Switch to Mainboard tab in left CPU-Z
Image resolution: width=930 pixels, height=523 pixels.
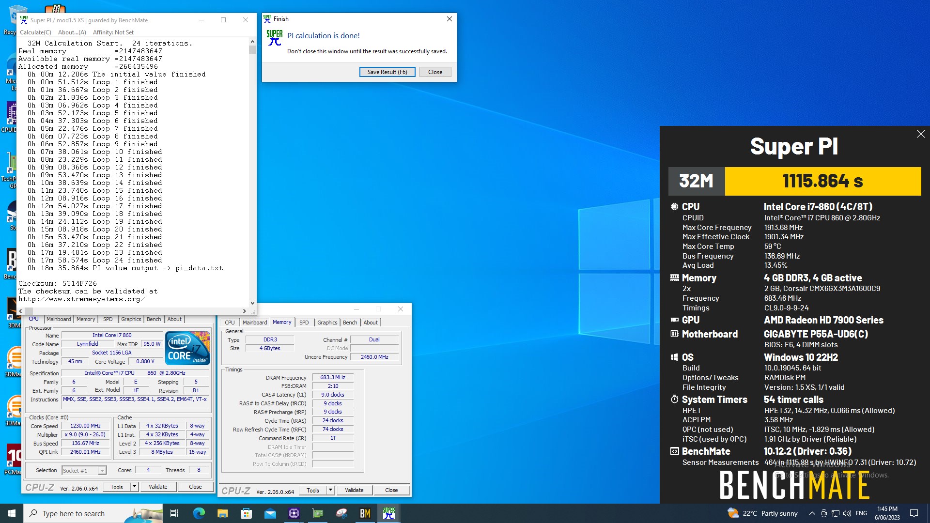click(59, 319)
